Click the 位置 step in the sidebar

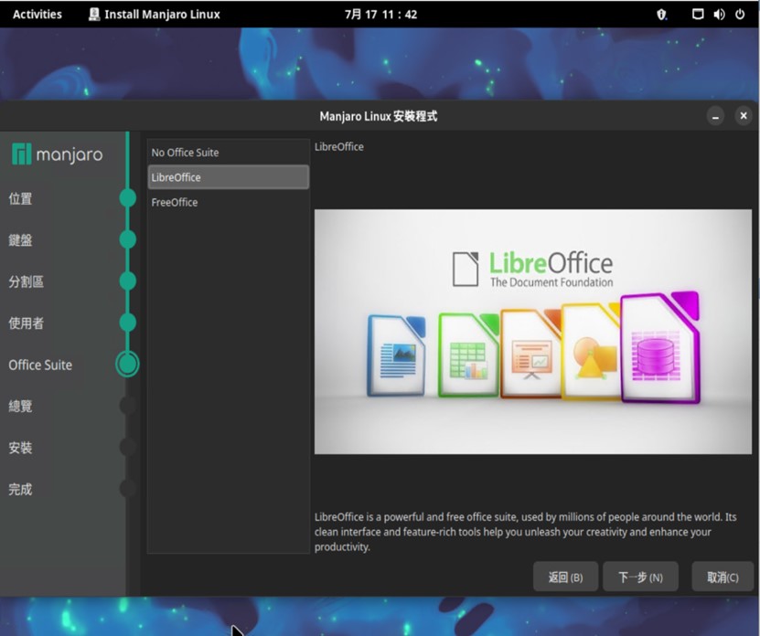point(20,198)
